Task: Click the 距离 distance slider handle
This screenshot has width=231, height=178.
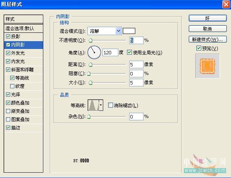Action: coord(90,64)
